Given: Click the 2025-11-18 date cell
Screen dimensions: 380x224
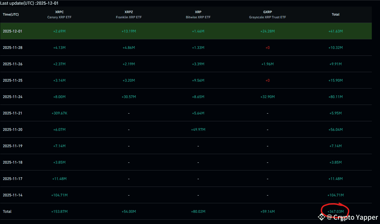Looking at the screenshot, I should 13,162.
